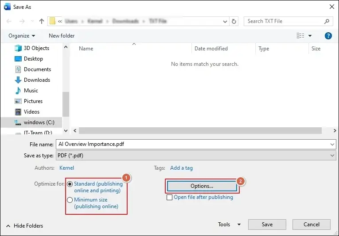Click horizontal scrollbar right arrow

pos(335,131)
